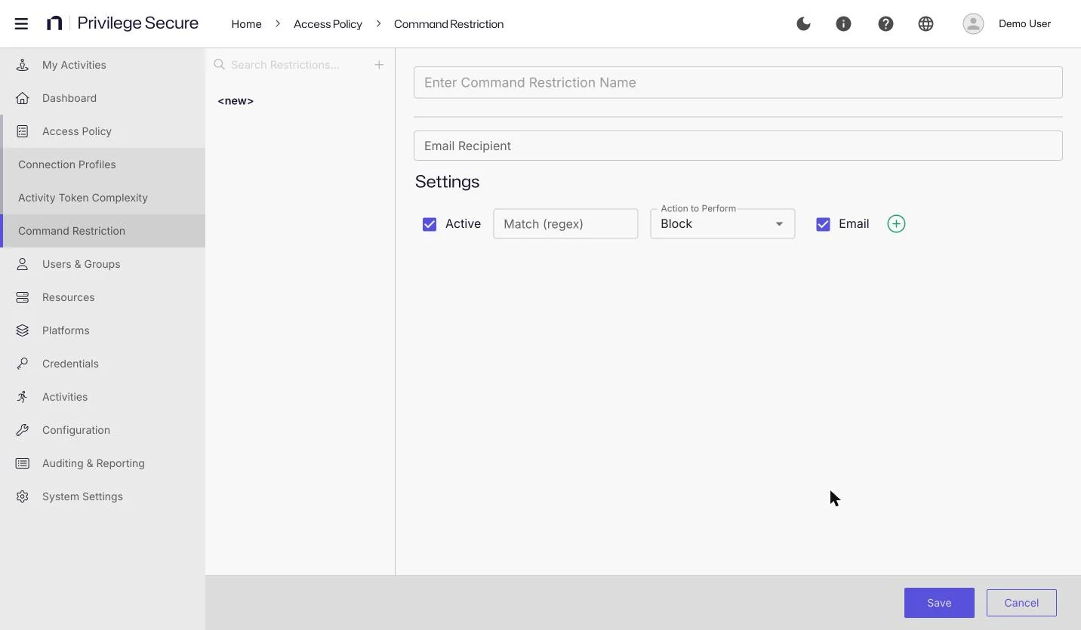Image resolution: width=1081 pixels, height=630 pixels.
Task: Click the Activities text label
Action: click(x=65, y=397)
